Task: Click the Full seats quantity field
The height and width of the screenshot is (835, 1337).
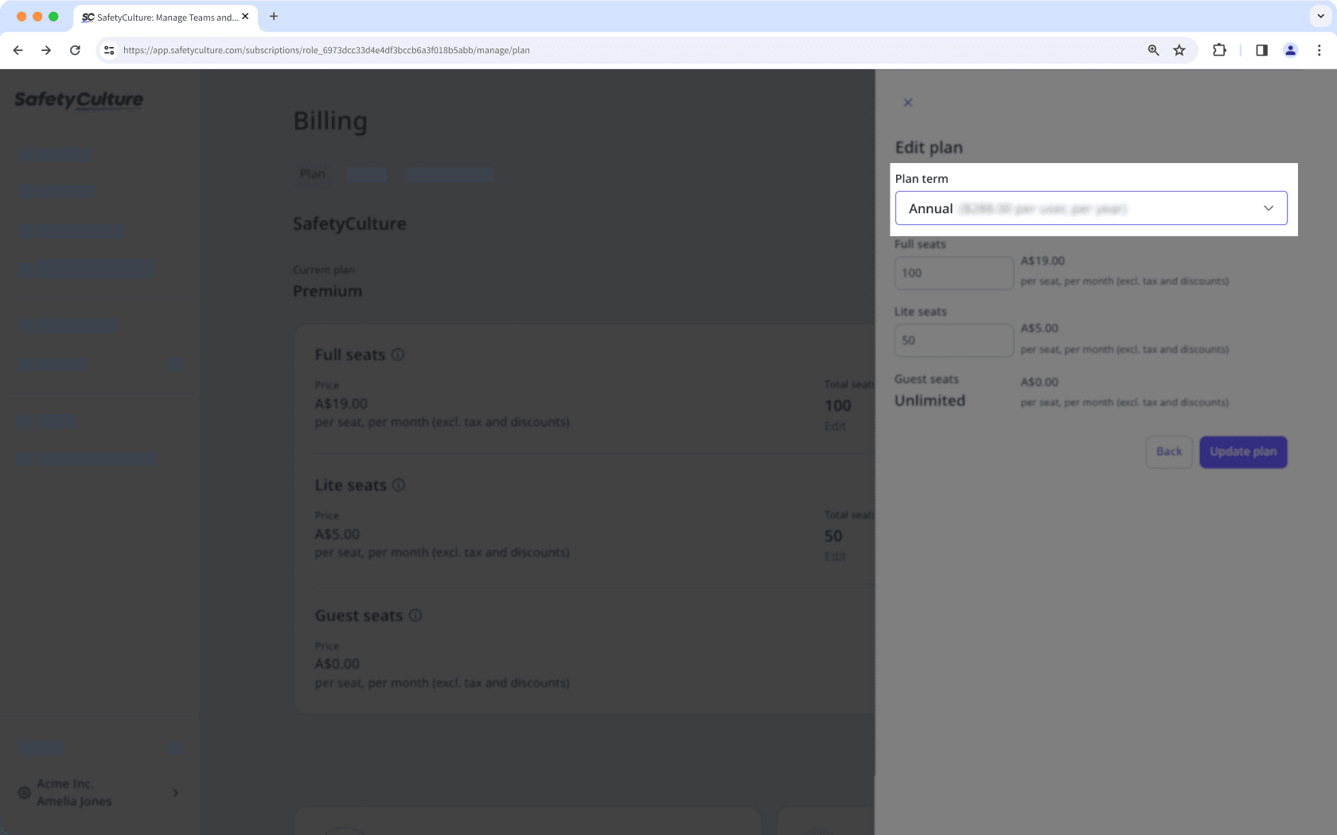Action: 953,273
